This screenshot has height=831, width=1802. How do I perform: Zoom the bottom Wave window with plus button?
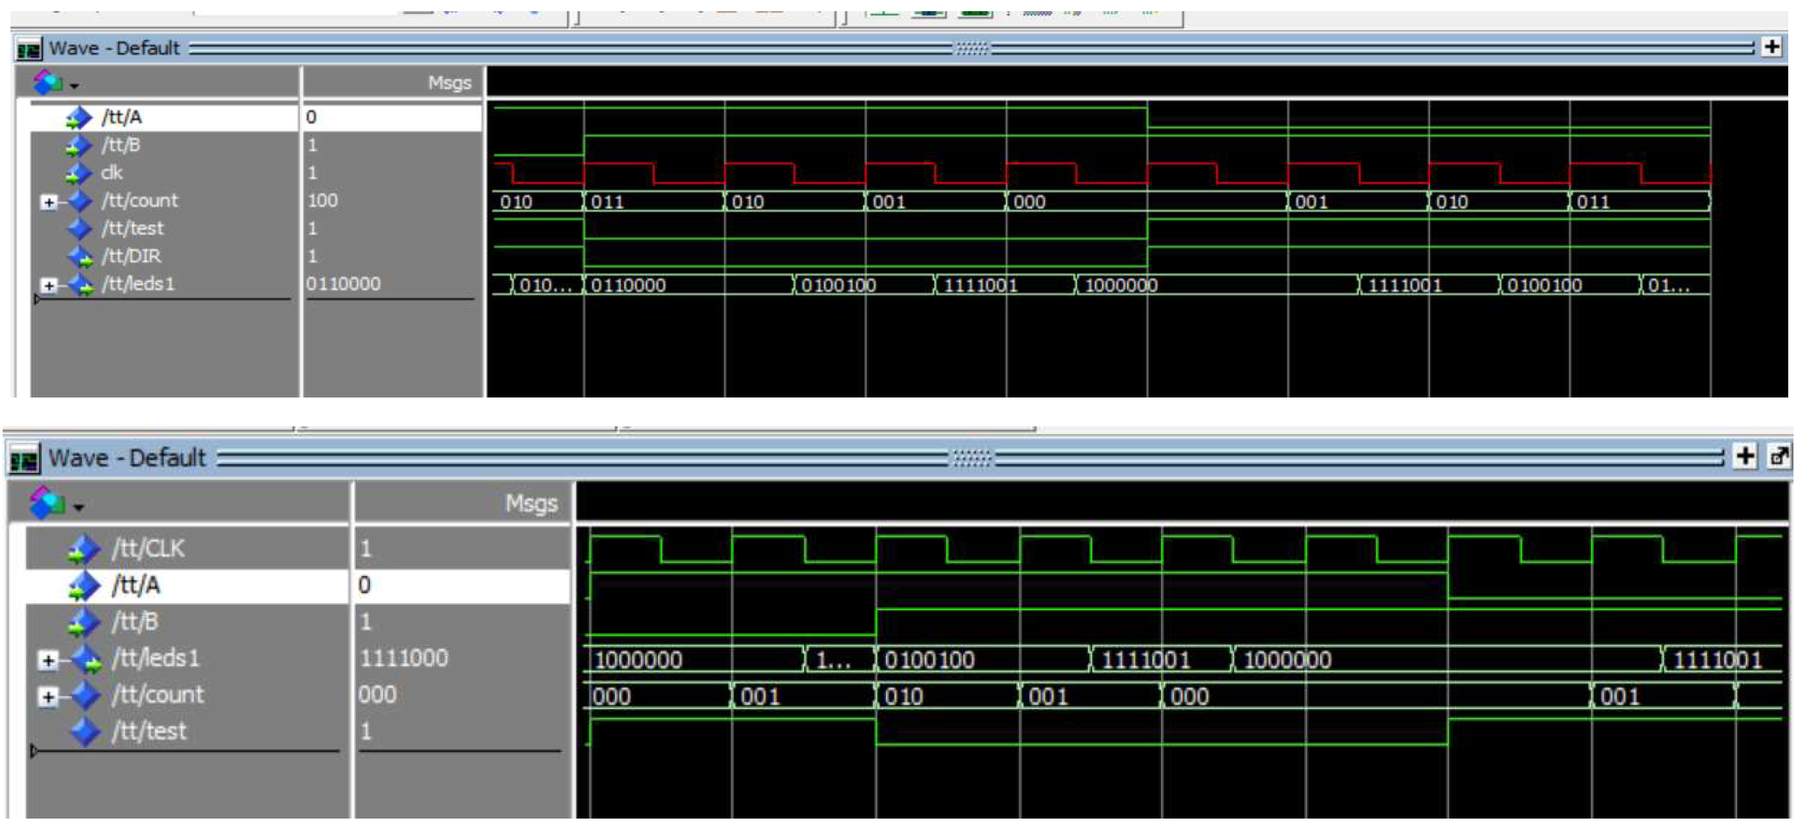1745,456
